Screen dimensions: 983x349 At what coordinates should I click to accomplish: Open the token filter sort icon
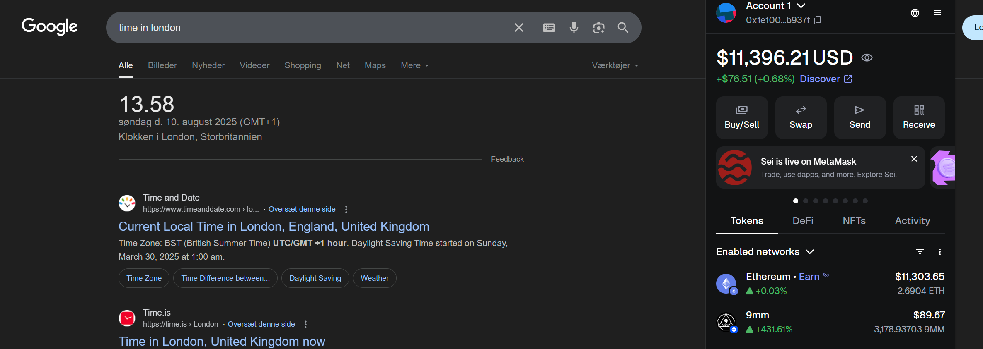(920, 252)
